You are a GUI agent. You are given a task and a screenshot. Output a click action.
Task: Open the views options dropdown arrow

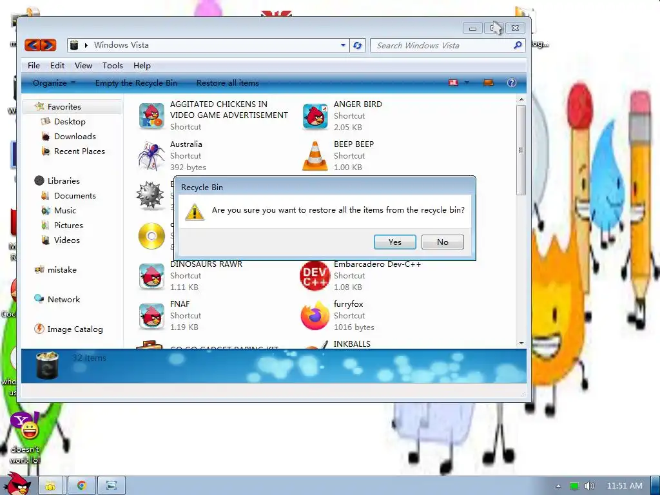pyautogui.click(x=467, y=82)
